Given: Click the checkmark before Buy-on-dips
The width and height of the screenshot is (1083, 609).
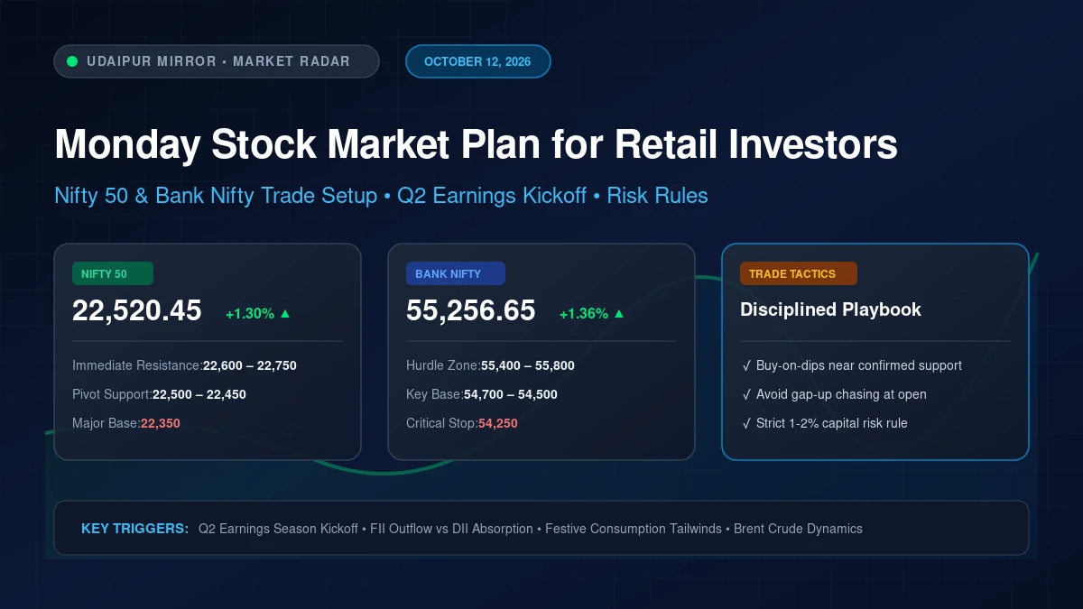Looking at the screenshot, I should tap(745, 365).
